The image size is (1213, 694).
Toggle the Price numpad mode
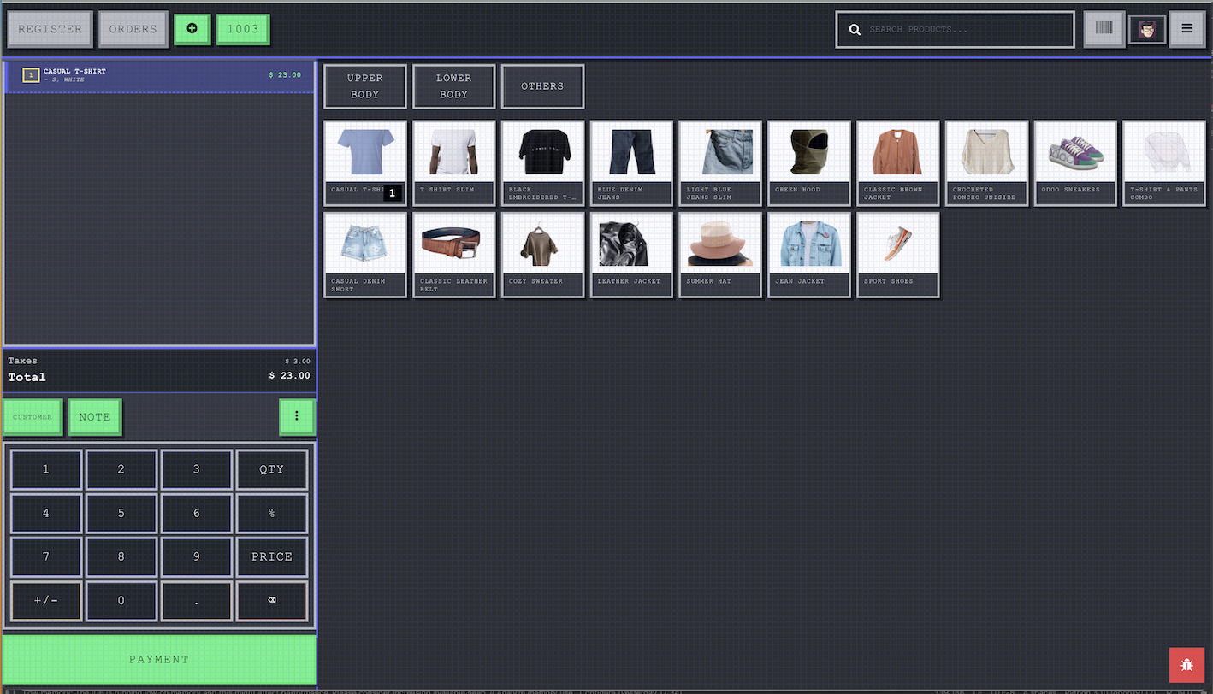[x=271, y=556]
